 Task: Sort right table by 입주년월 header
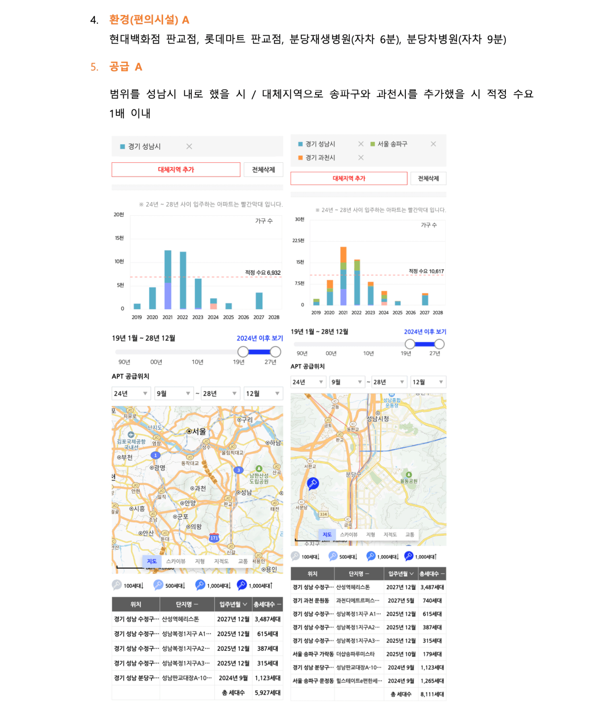pyautogui.click(x=401, y=573)
